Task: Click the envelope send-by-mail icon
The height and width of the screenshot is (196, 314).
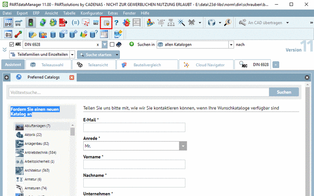Action: 86,23
